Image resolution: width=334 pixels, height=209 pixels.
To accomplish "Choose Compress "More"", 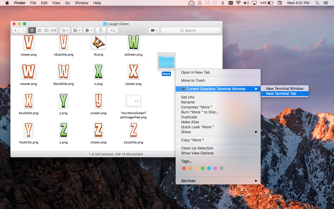I will (218, 107).
